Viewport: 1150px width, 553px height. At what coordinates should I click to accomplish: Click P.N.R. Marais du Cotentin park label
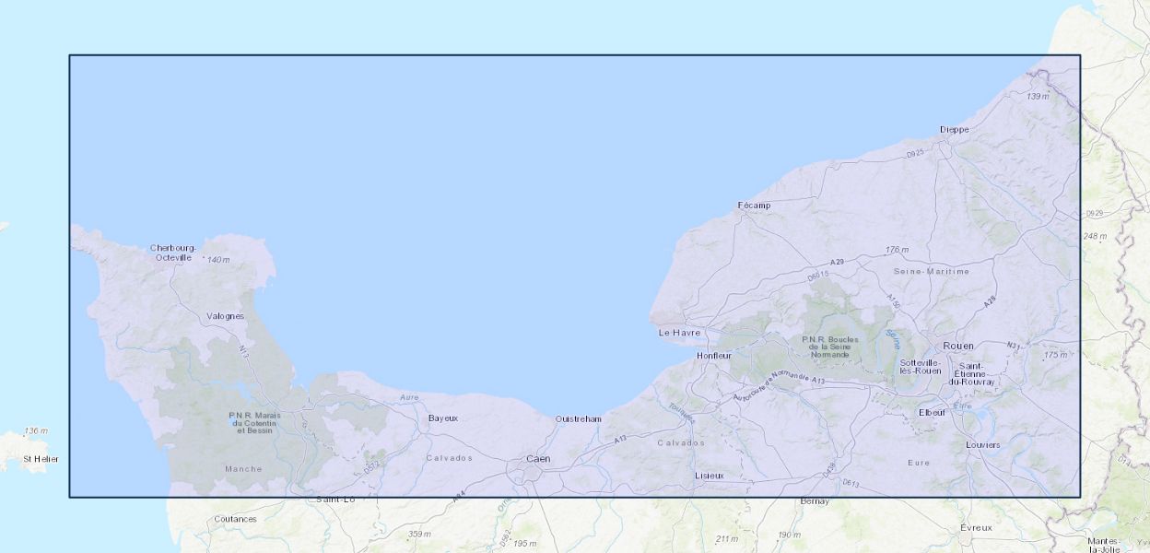coord(254,423)
